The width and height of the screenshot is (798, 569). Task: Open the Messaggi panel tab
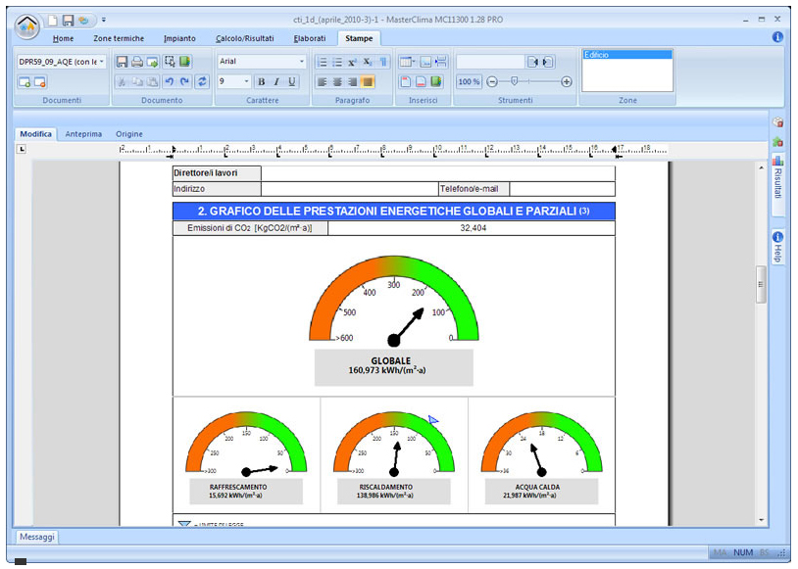(x=36, y=537)
